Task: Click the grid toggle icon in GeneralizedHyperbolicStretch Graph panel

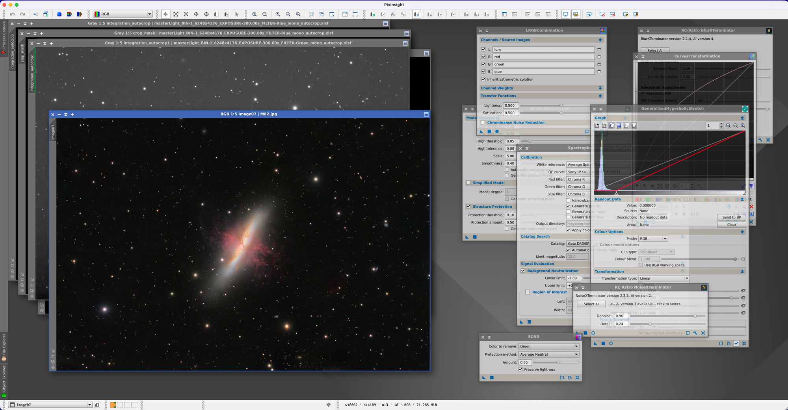Action: [x=619, y=125]
